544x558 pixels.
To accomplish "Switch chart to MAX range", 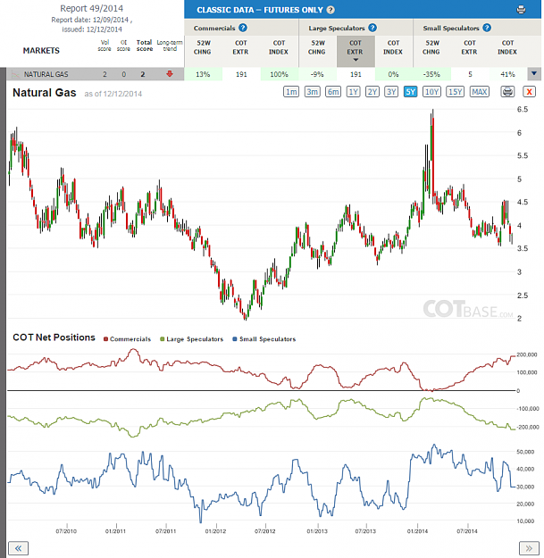I will pyautogui.click(x=479, y=92).
